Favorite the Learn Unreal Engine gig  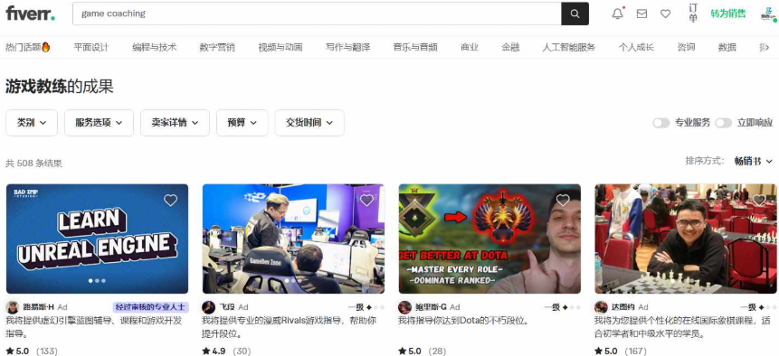click(x=170, y=200)
